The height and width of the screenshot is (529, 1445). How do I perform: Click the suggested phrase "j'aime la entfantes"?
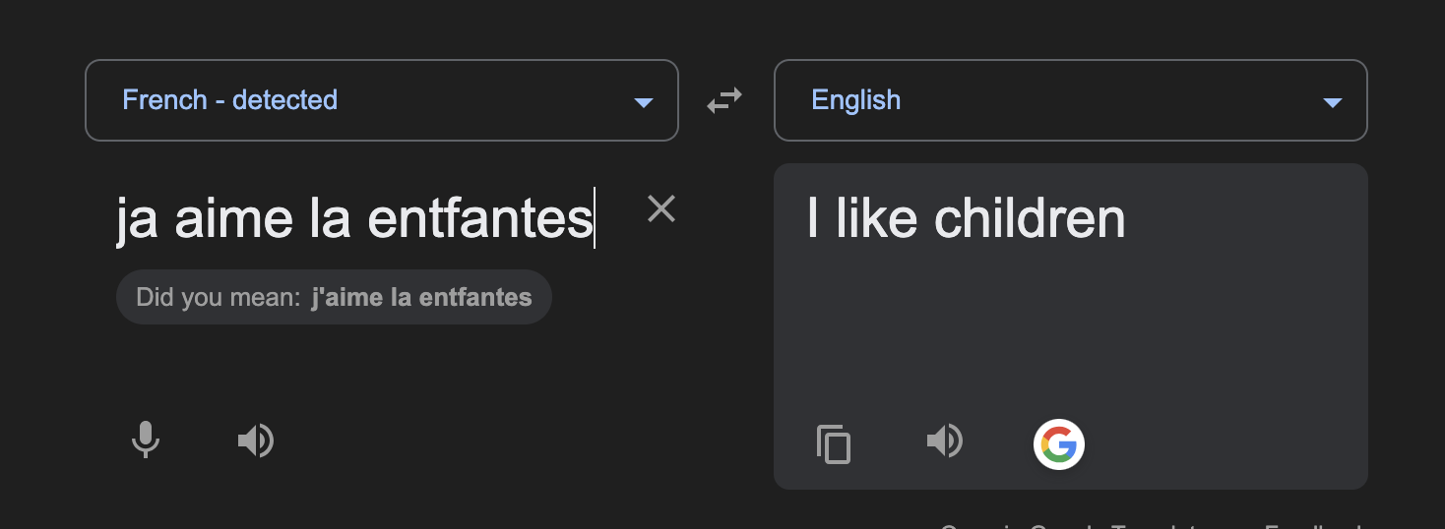coord(421,297)
